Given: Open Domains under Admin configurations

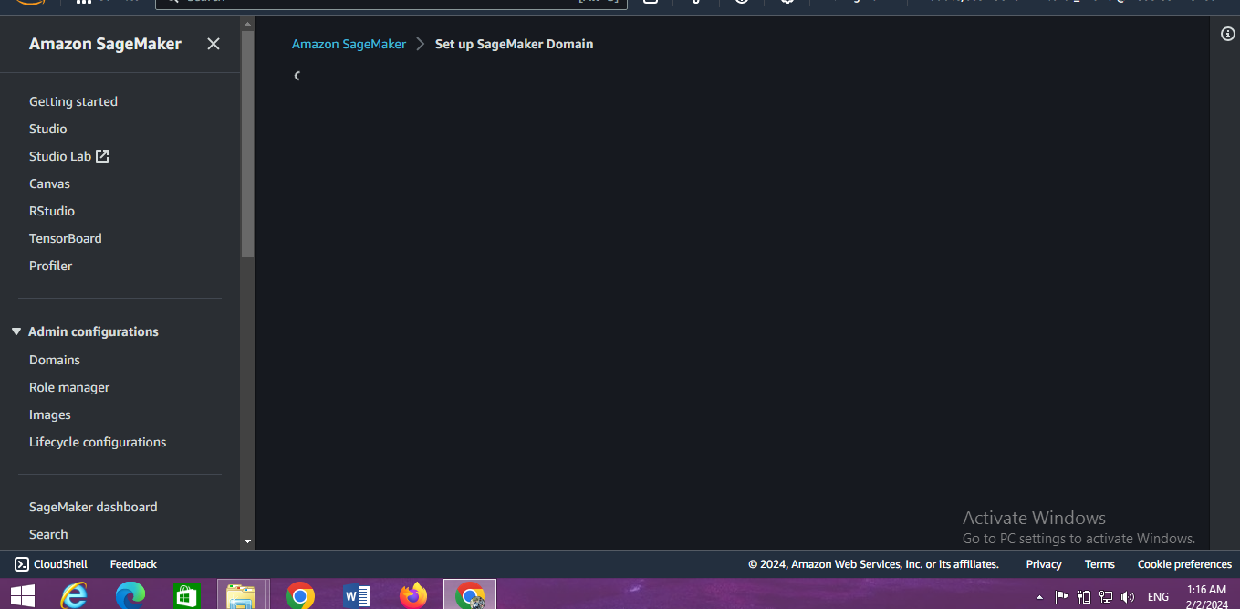Looking at the screenshot, I should point(55,360).
